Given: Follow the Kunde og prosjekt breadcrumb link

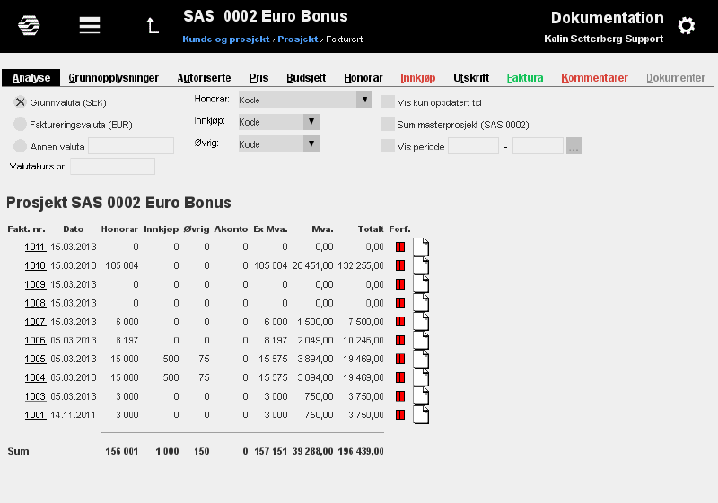Looking at the screenshot, I should coord(226,39).
